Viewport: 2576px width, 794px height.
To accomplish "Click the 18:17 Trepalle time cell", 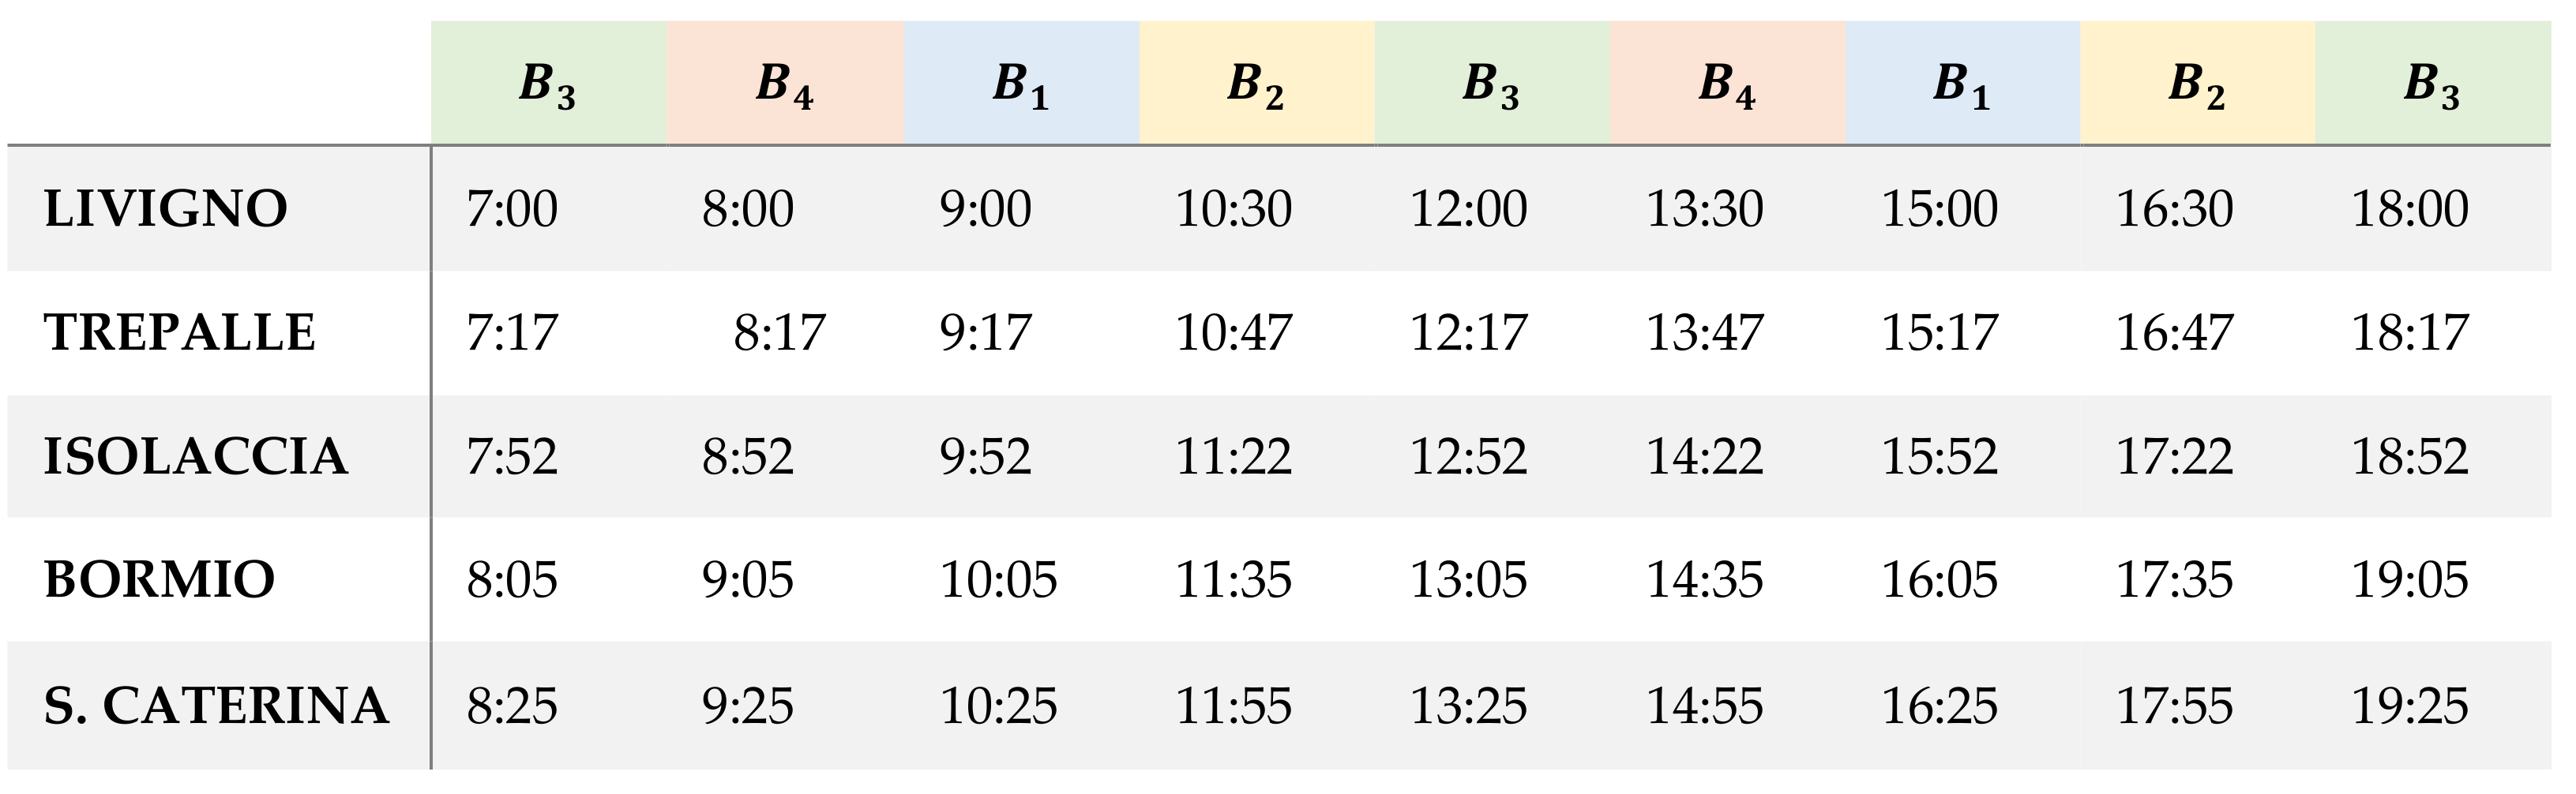I will [2409, 333].
